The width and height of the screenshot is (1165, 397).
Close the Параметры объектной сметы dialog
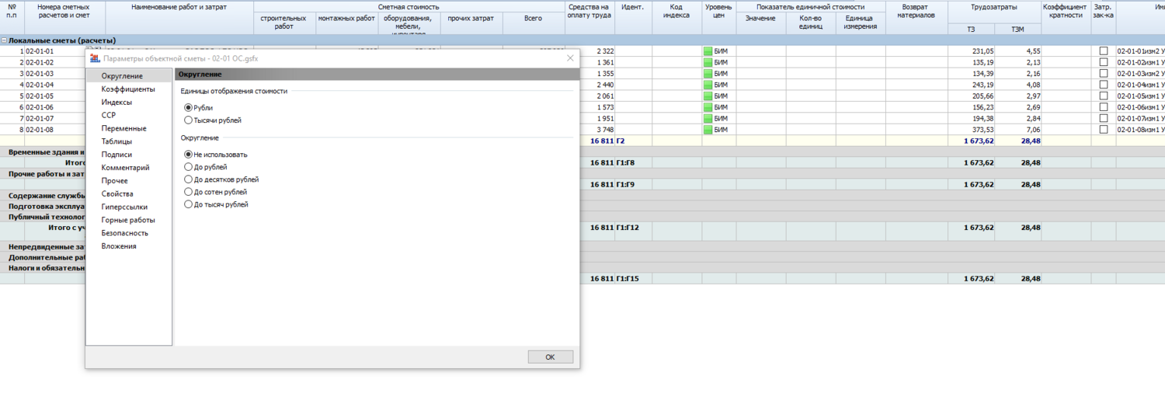[570, 58]
